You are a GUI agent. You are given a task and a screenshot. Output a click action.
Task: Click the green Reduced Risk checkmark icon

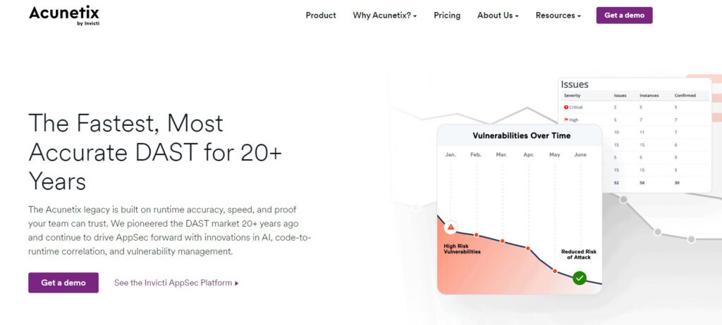(580, 278)
